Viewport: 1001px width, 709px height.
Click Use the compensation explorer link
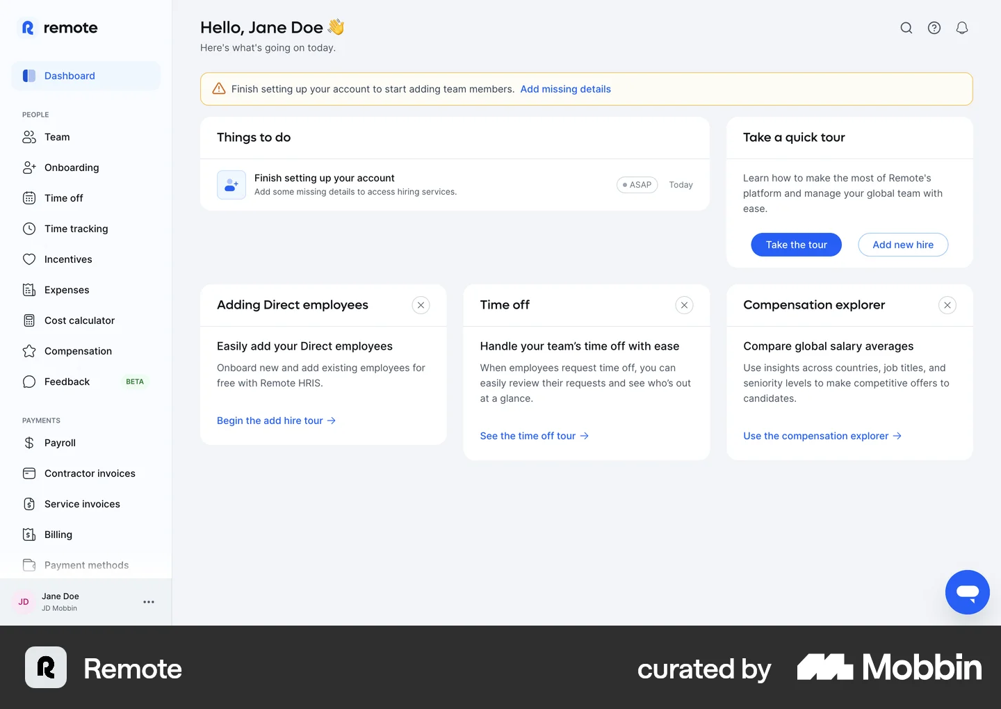822,436
